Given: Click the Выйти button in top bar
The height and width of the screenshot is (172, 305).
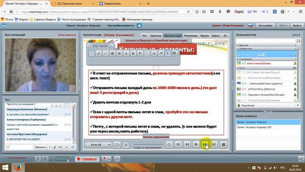Looking at the screenshot, I should coord(297,25).
